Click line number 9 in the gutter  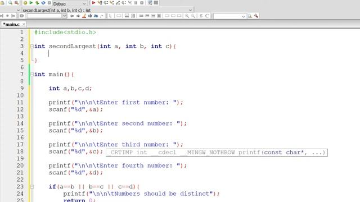[22, 89]
